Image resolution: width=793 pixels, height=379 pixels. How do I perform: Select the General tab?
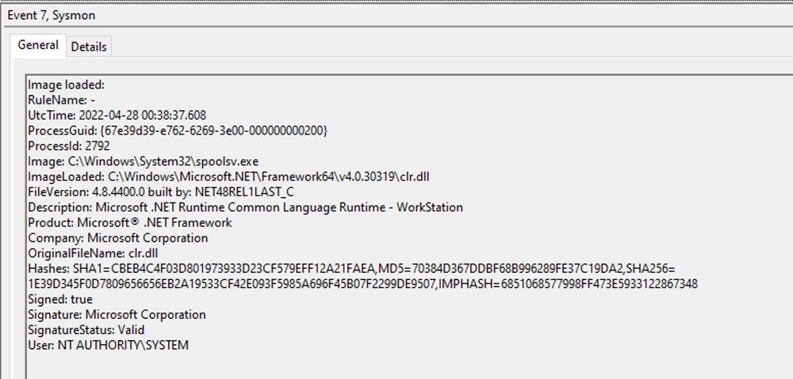[38, 46]
